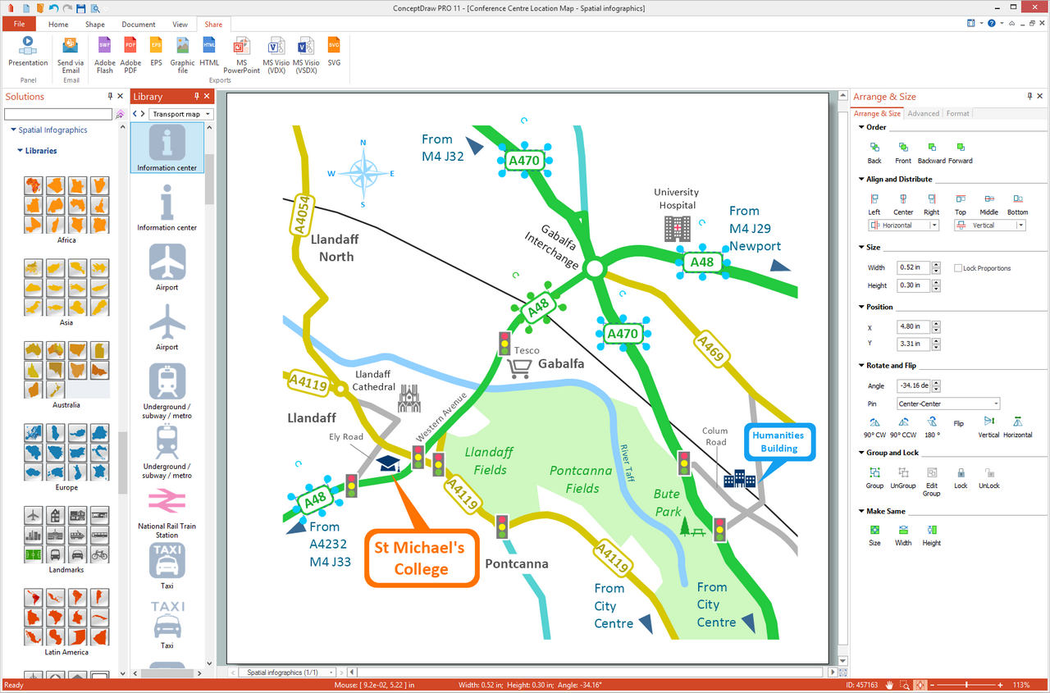The width and height of the screenshot is (1050, 693).
Task: Rotate the shape 180°
Action: click(932, 427)
